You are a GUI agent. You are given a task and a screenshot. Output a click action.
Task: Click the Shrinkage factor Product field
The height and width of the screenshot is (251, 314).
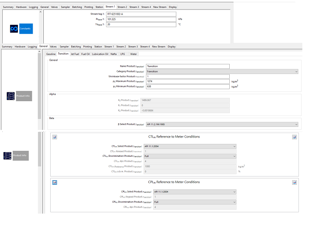(188, 77)
